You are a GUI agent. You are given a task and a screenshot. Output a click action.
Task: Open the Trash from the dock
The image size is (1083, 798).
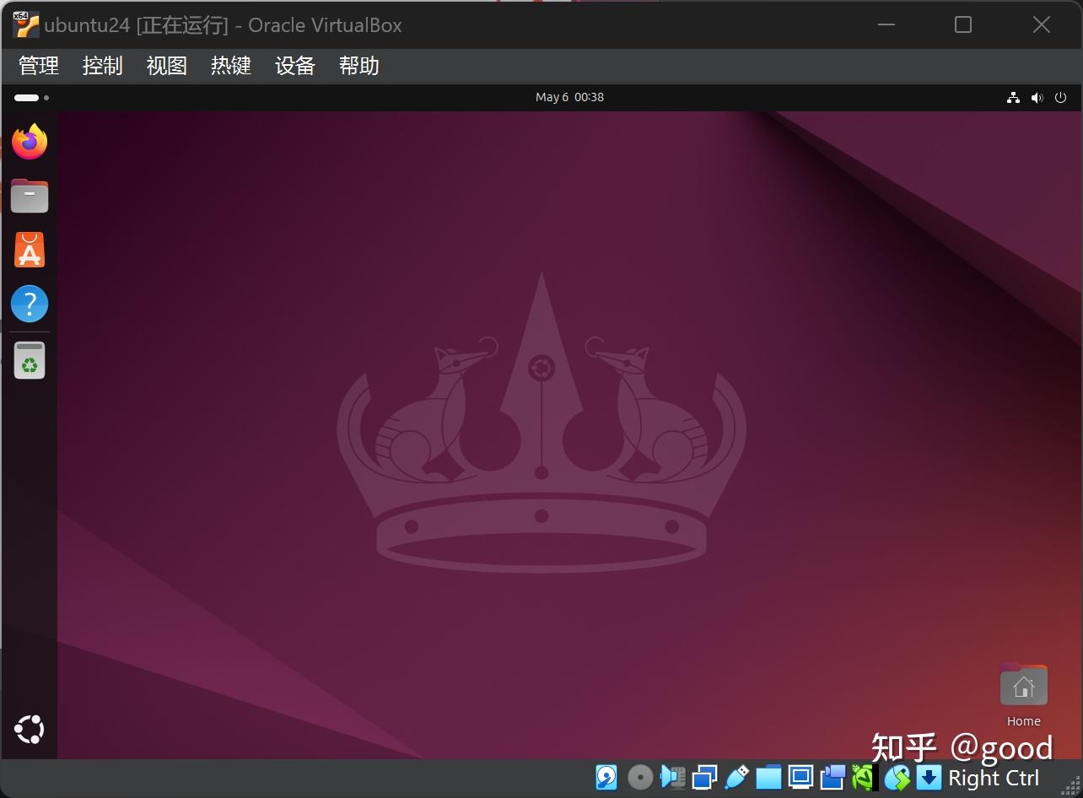point(30,359)
